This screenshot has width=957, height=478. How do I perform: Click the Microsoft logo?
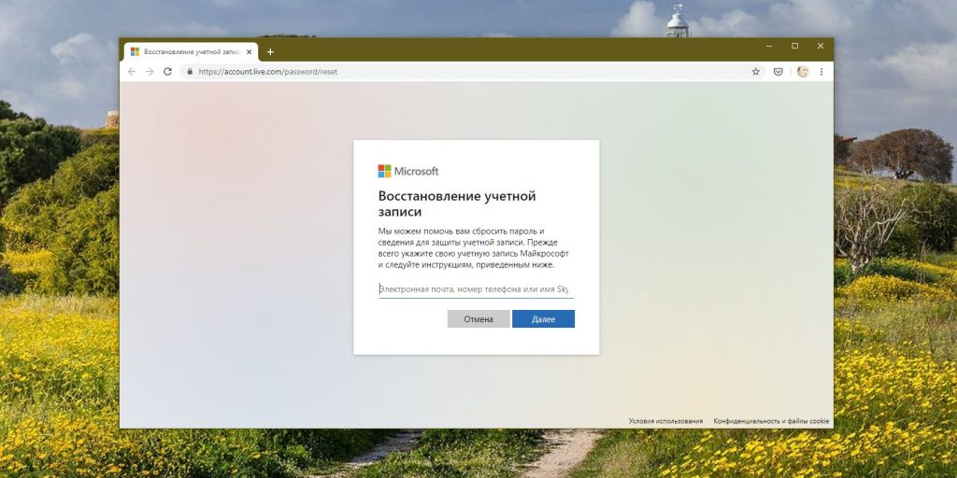[x=407, y=172]
